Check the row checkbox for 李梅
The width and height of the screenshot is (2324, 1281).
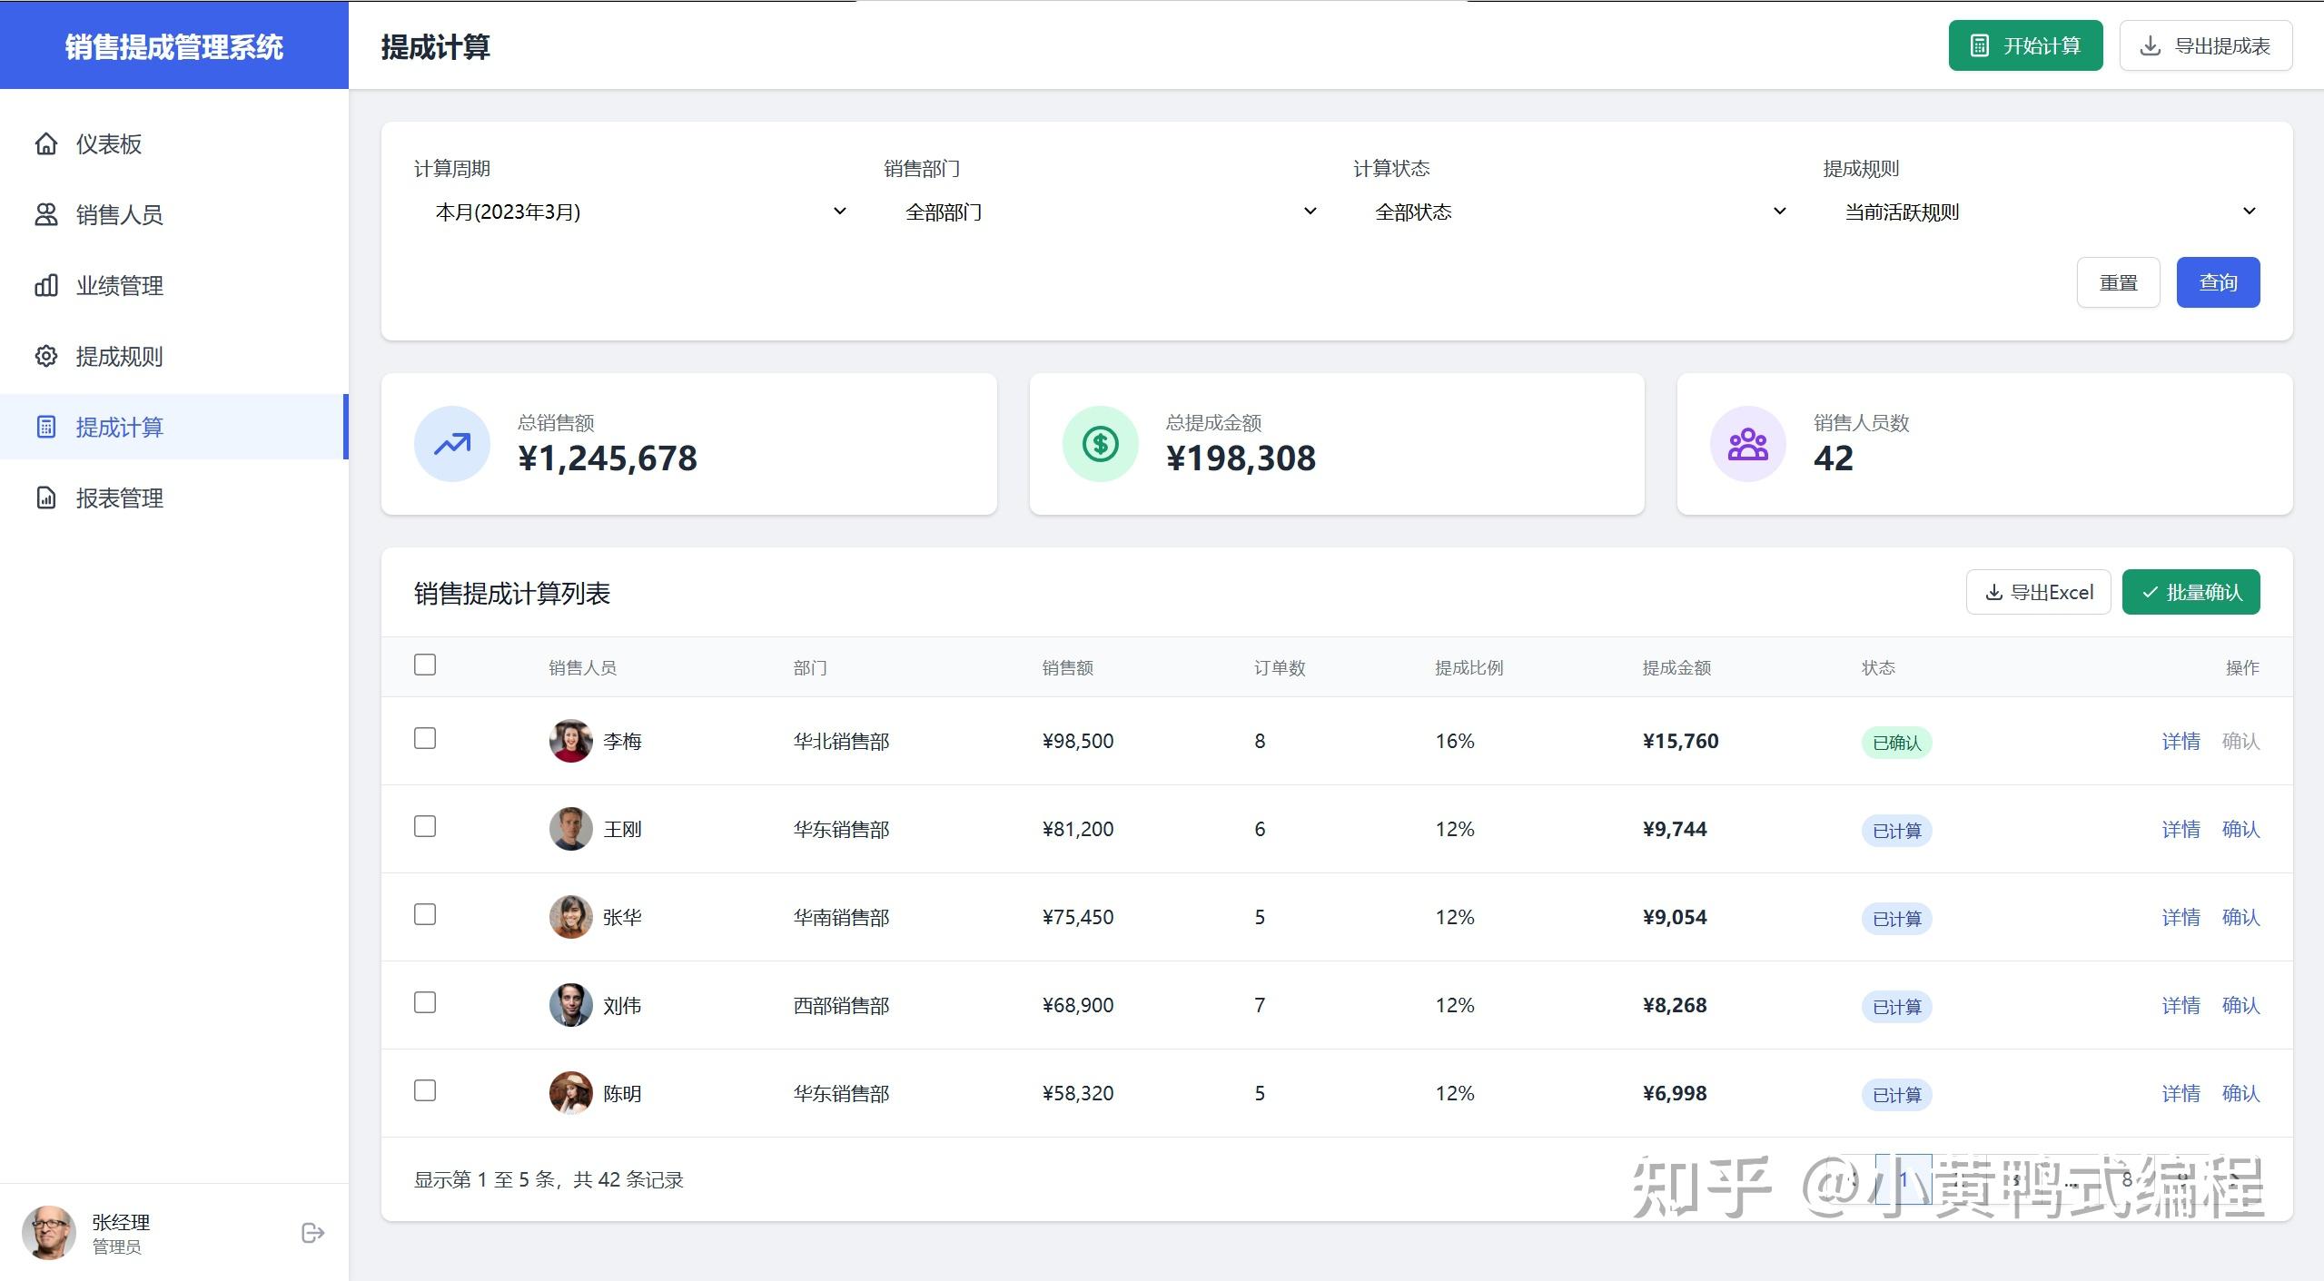click(x=425, y=738)
